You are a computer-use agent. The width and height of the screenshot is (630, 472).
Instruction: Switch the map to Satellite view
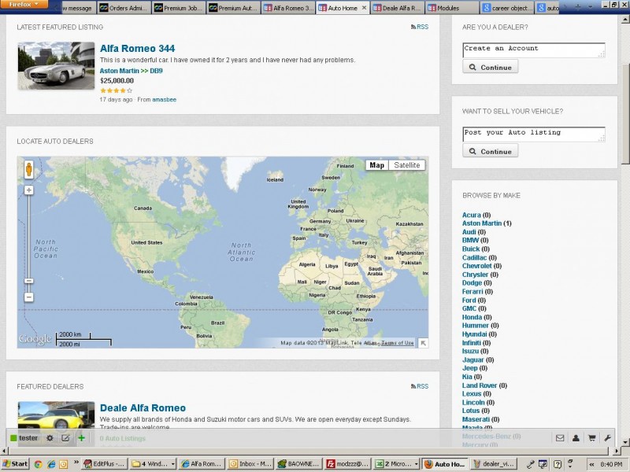coord(406,165)
